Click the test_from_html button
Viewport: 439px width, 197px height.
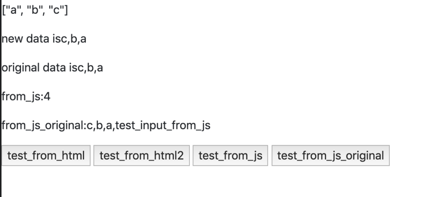pyautogui.click(x=46, y=156)
